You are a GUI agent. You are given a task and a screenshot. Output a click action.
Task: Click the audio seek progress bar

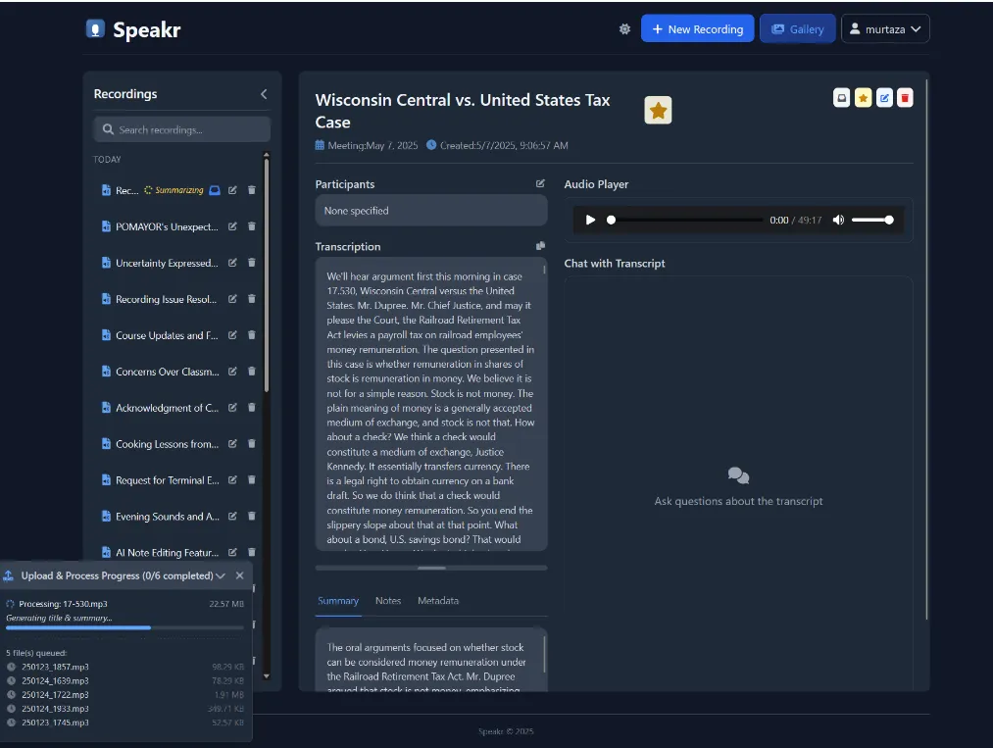click(x=686, y=220)
